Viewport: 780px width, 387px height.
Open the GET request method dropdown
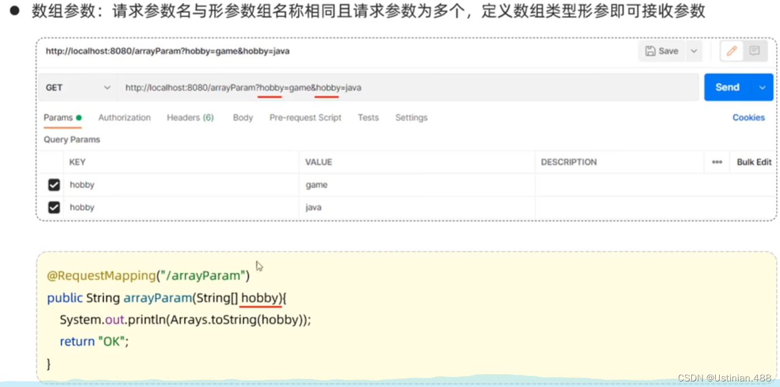77,88
